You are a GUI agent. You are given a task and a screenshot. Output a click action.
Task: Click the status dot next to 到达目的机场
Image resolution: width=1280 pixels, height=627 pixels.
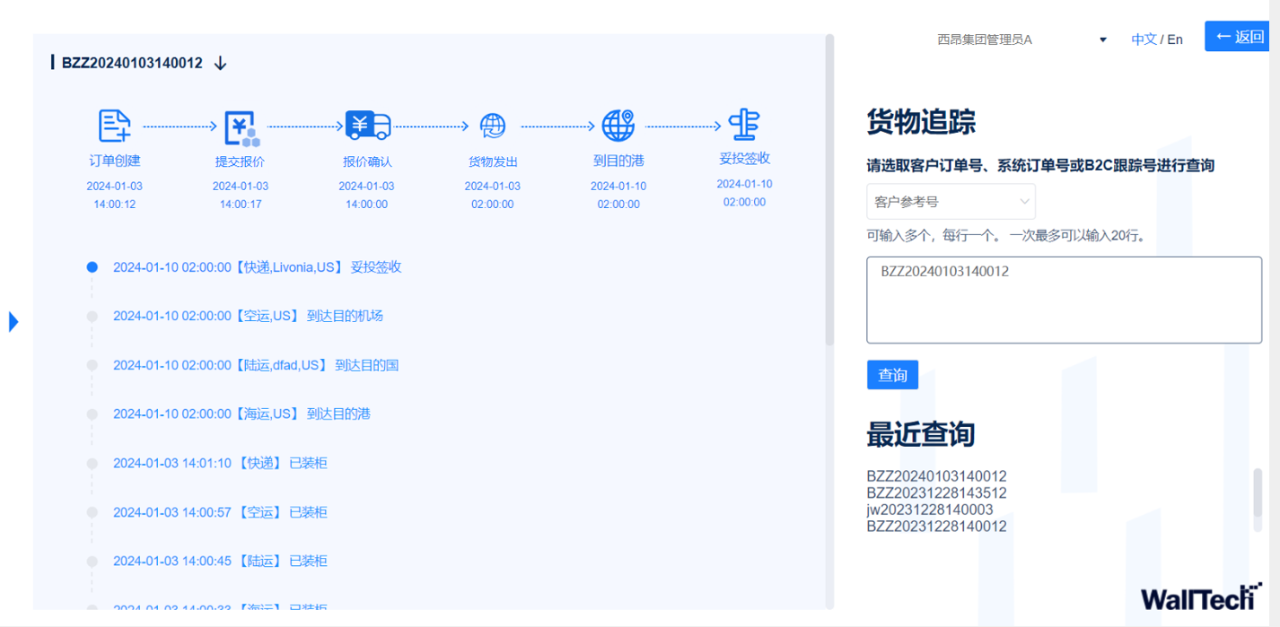click(91, 316)
